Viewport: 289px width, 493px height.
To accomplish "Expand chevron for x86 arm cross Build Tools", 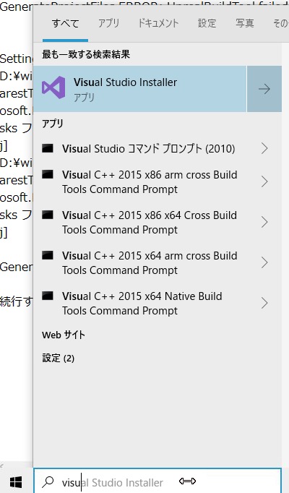I will click(264, 181).
